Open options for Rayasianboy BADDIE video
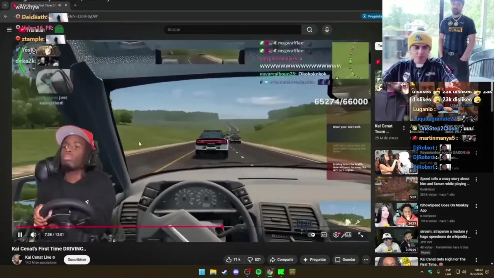The width and height of the screenshot is (494, 278). [x=476, y=153]
